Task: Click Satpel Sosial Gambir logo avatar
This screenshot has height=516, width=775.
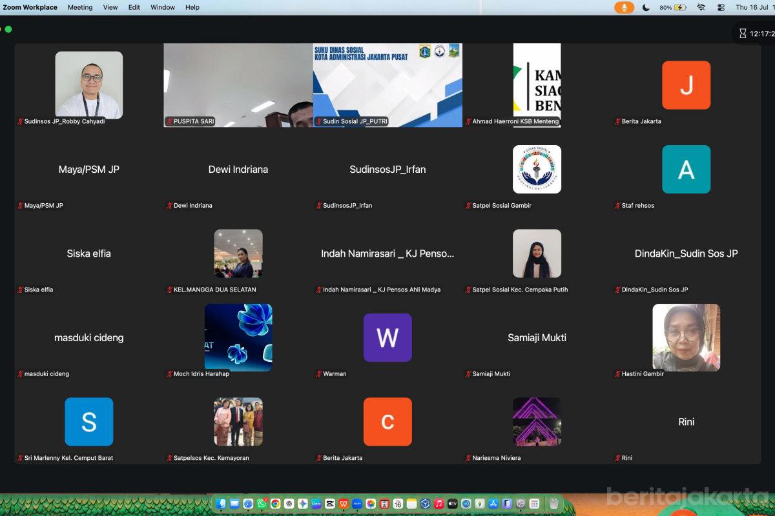Action: tap(537, 169)
